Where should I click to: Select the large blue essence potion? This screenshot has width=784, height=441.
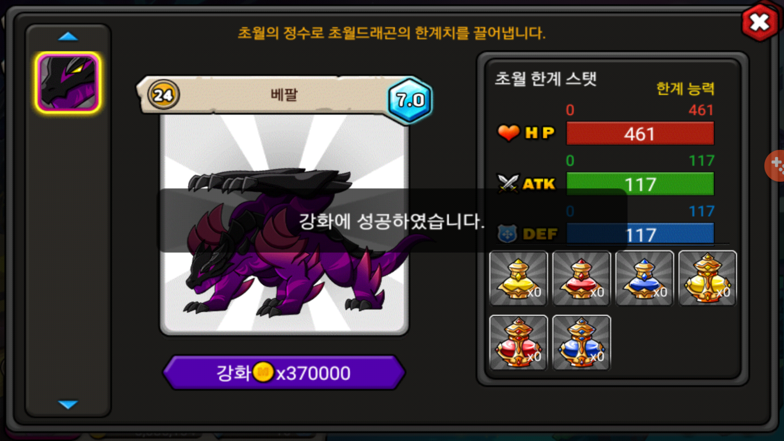coord(581,343)
